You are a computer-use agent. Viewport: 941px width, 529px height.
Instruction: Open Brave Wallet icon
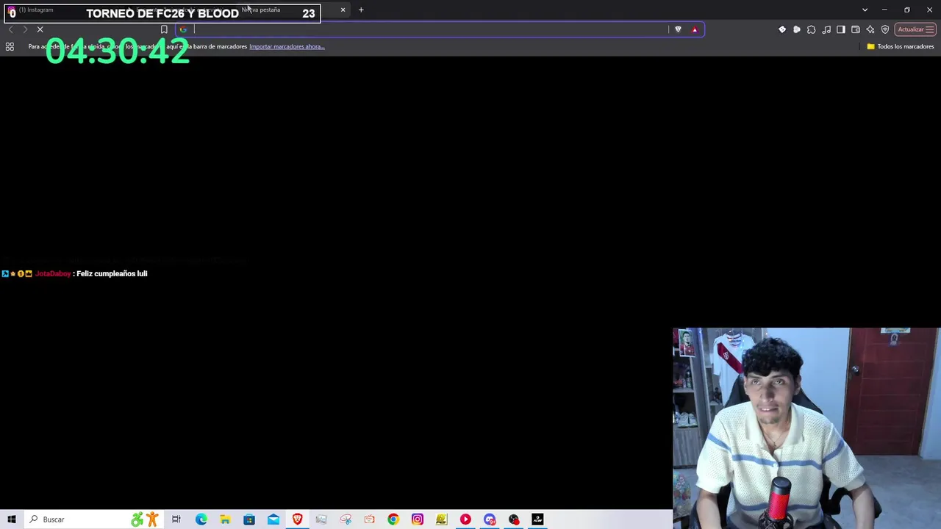pos(856,29)
